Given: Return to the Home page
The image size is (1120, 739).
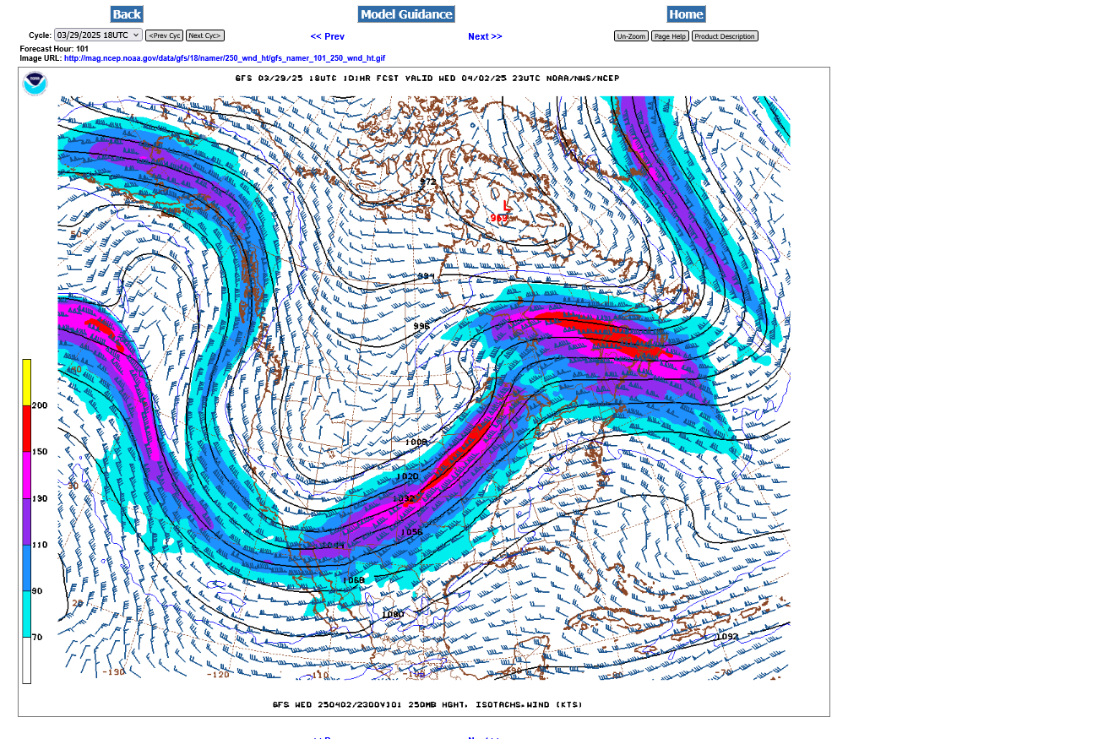Looking at the screenshot, I should (686, 14).
